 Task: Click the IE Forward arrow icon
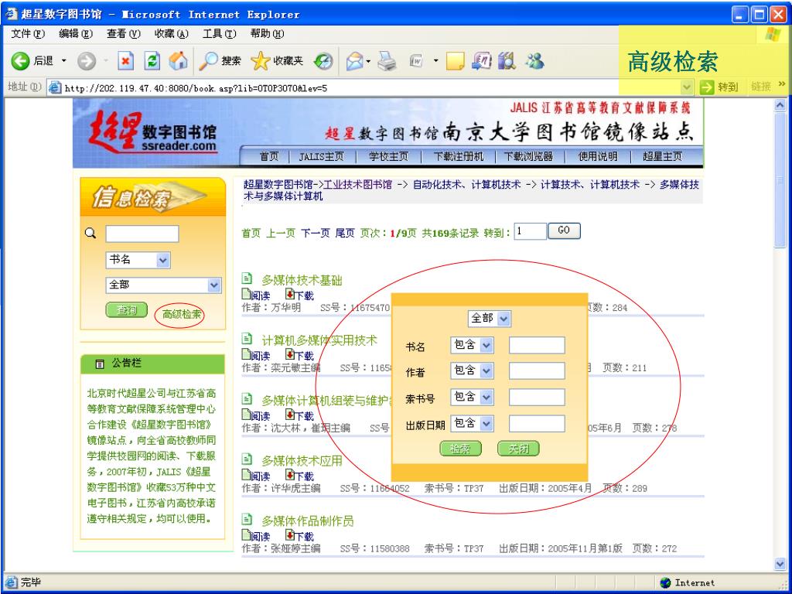point(87,61)
